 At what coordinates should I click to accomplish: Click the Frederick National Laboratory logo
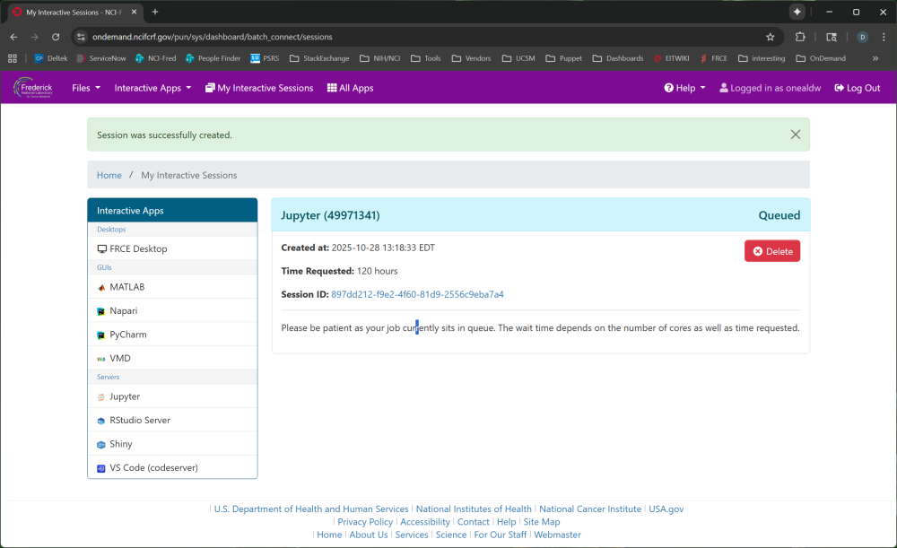(33, 88)
